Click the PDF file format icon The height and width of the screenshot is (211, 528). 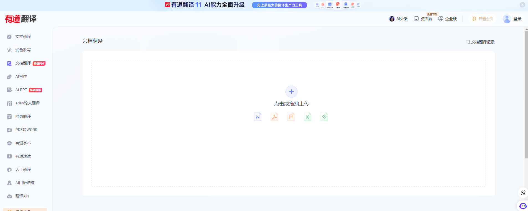click(274, 117)
